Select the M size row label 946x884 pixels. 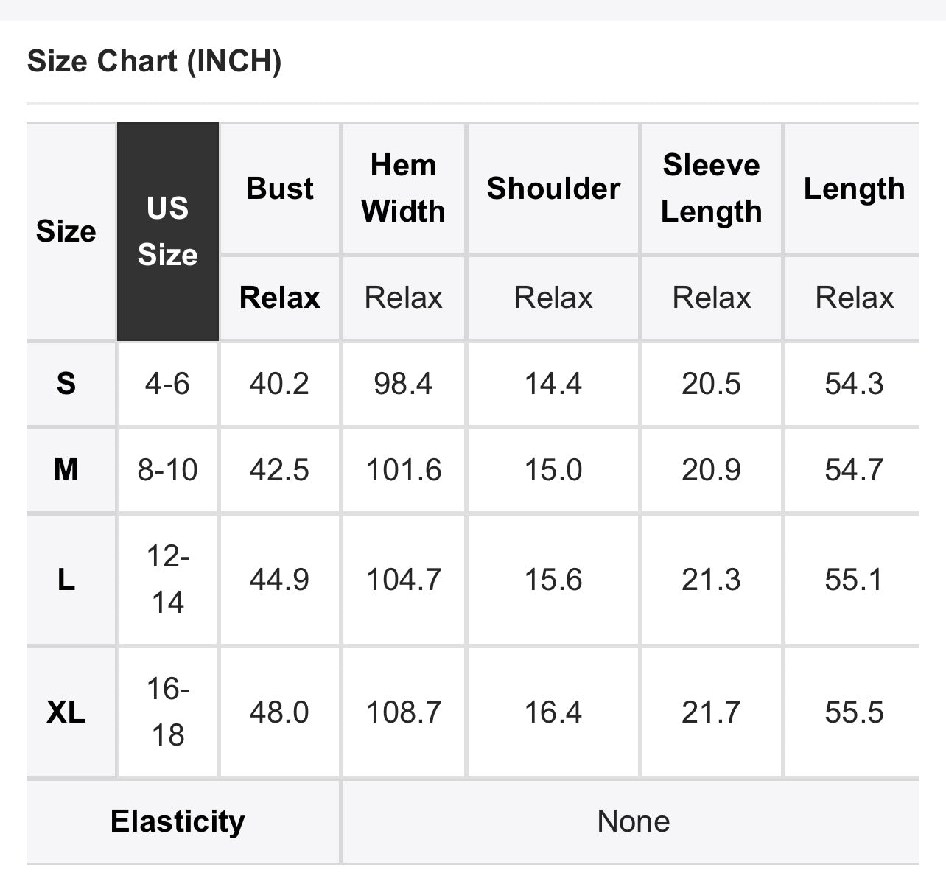66,470
